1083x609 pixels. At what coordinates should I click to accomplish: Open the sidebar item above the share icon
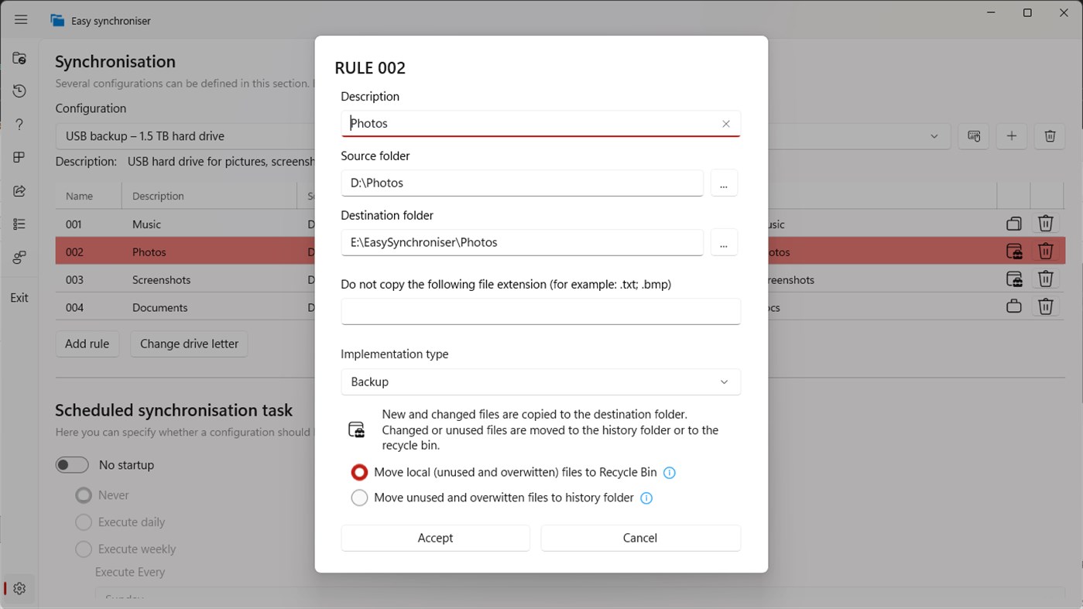point(19,158)
